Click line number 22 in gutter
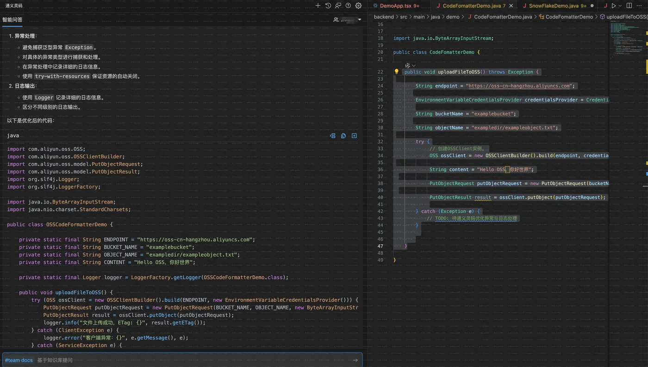Image resolution: width=648 pixels, height=367 pixels. 380,72
